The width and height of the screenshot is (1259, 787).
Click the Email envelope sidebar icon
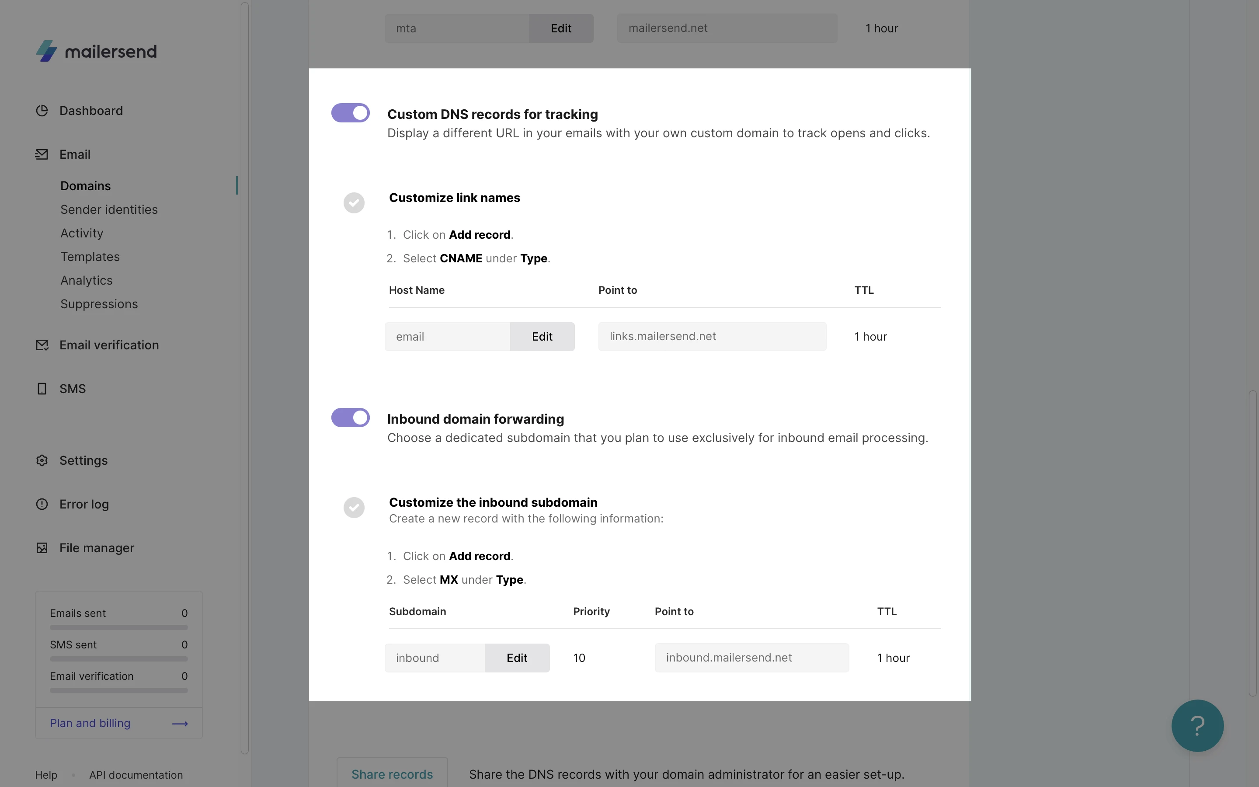pos(42,155)
